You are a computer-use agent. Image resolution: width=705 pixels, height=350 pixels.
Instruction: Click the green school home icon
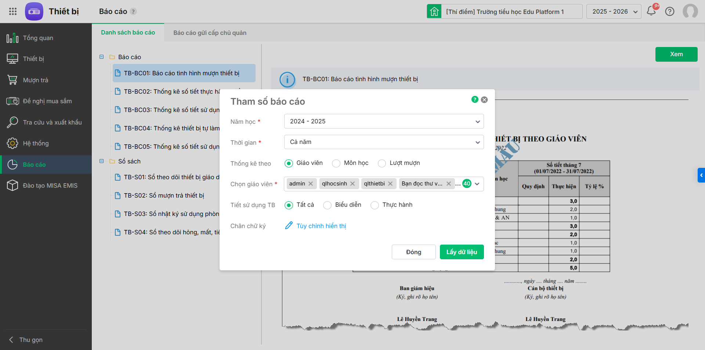[x=434, y=11]
